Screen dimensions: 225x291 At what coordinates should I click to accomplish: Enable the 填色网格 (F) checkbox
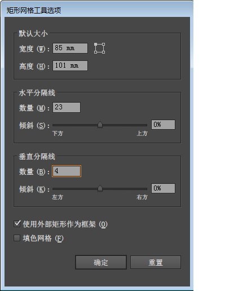pos(17,238)
